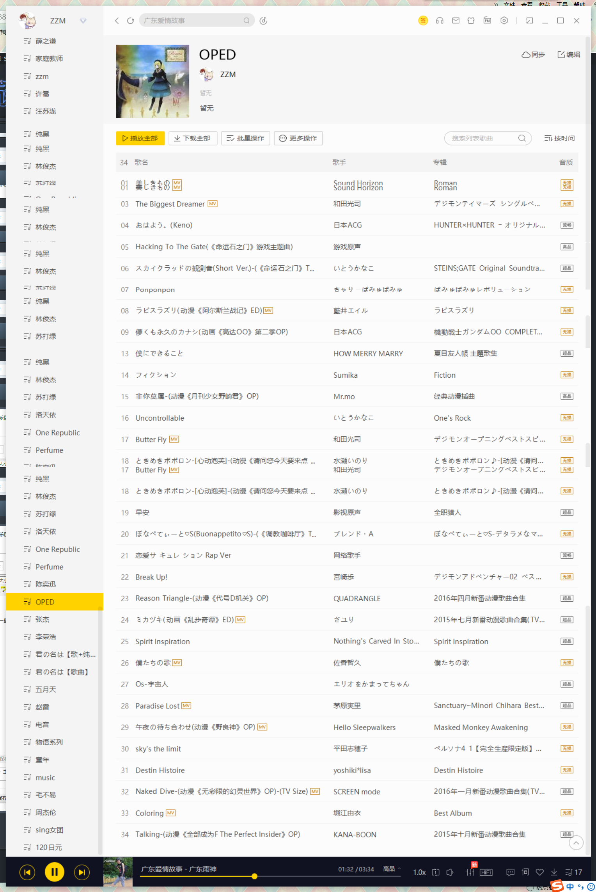Viewport: 596px width, 892px height.
Task: Click the headphones icon in top bar
Action: [440, 21]
